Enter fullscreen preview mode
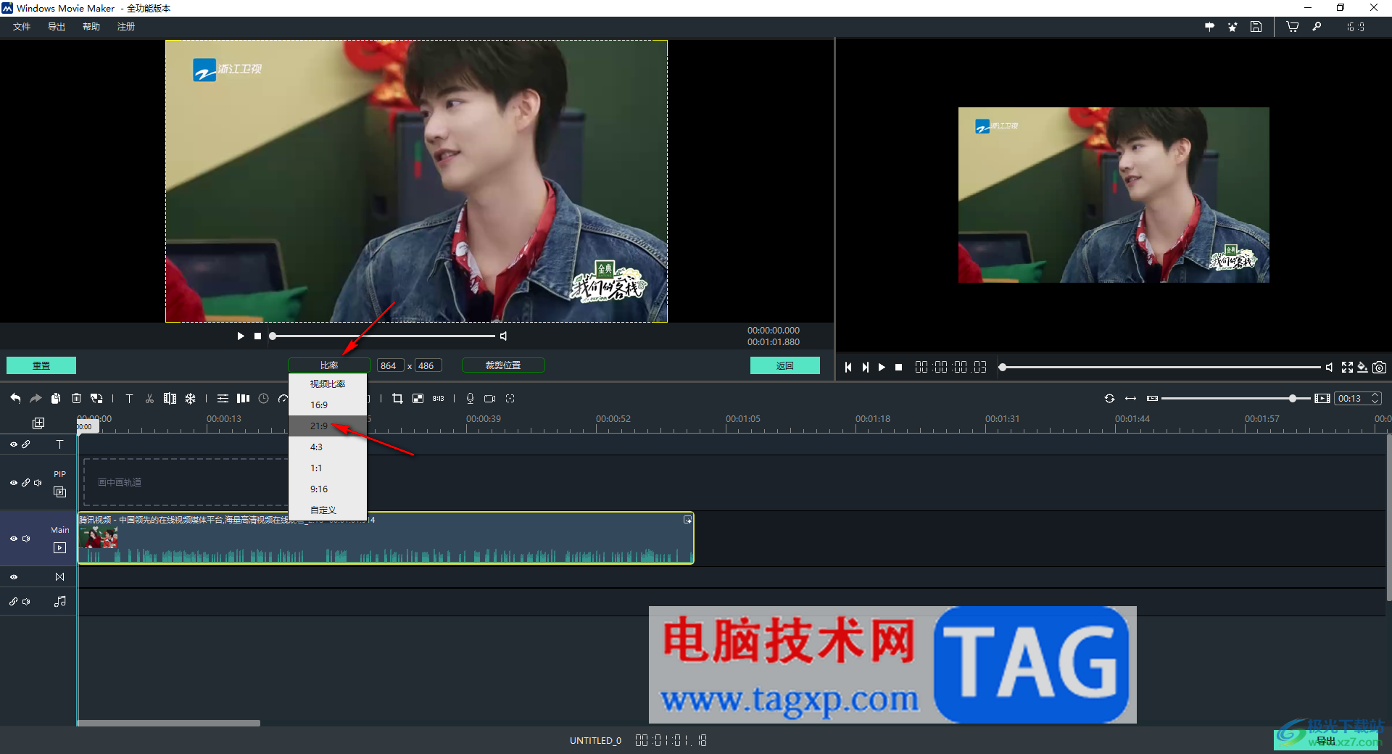The width and height of the screenshot is (1392, 754). coord(1347,368)
